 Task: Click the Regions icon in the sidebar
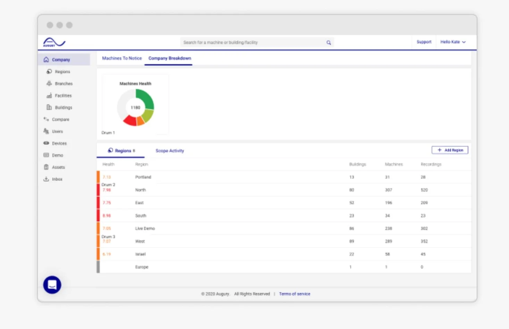click(x=49, y=71)
